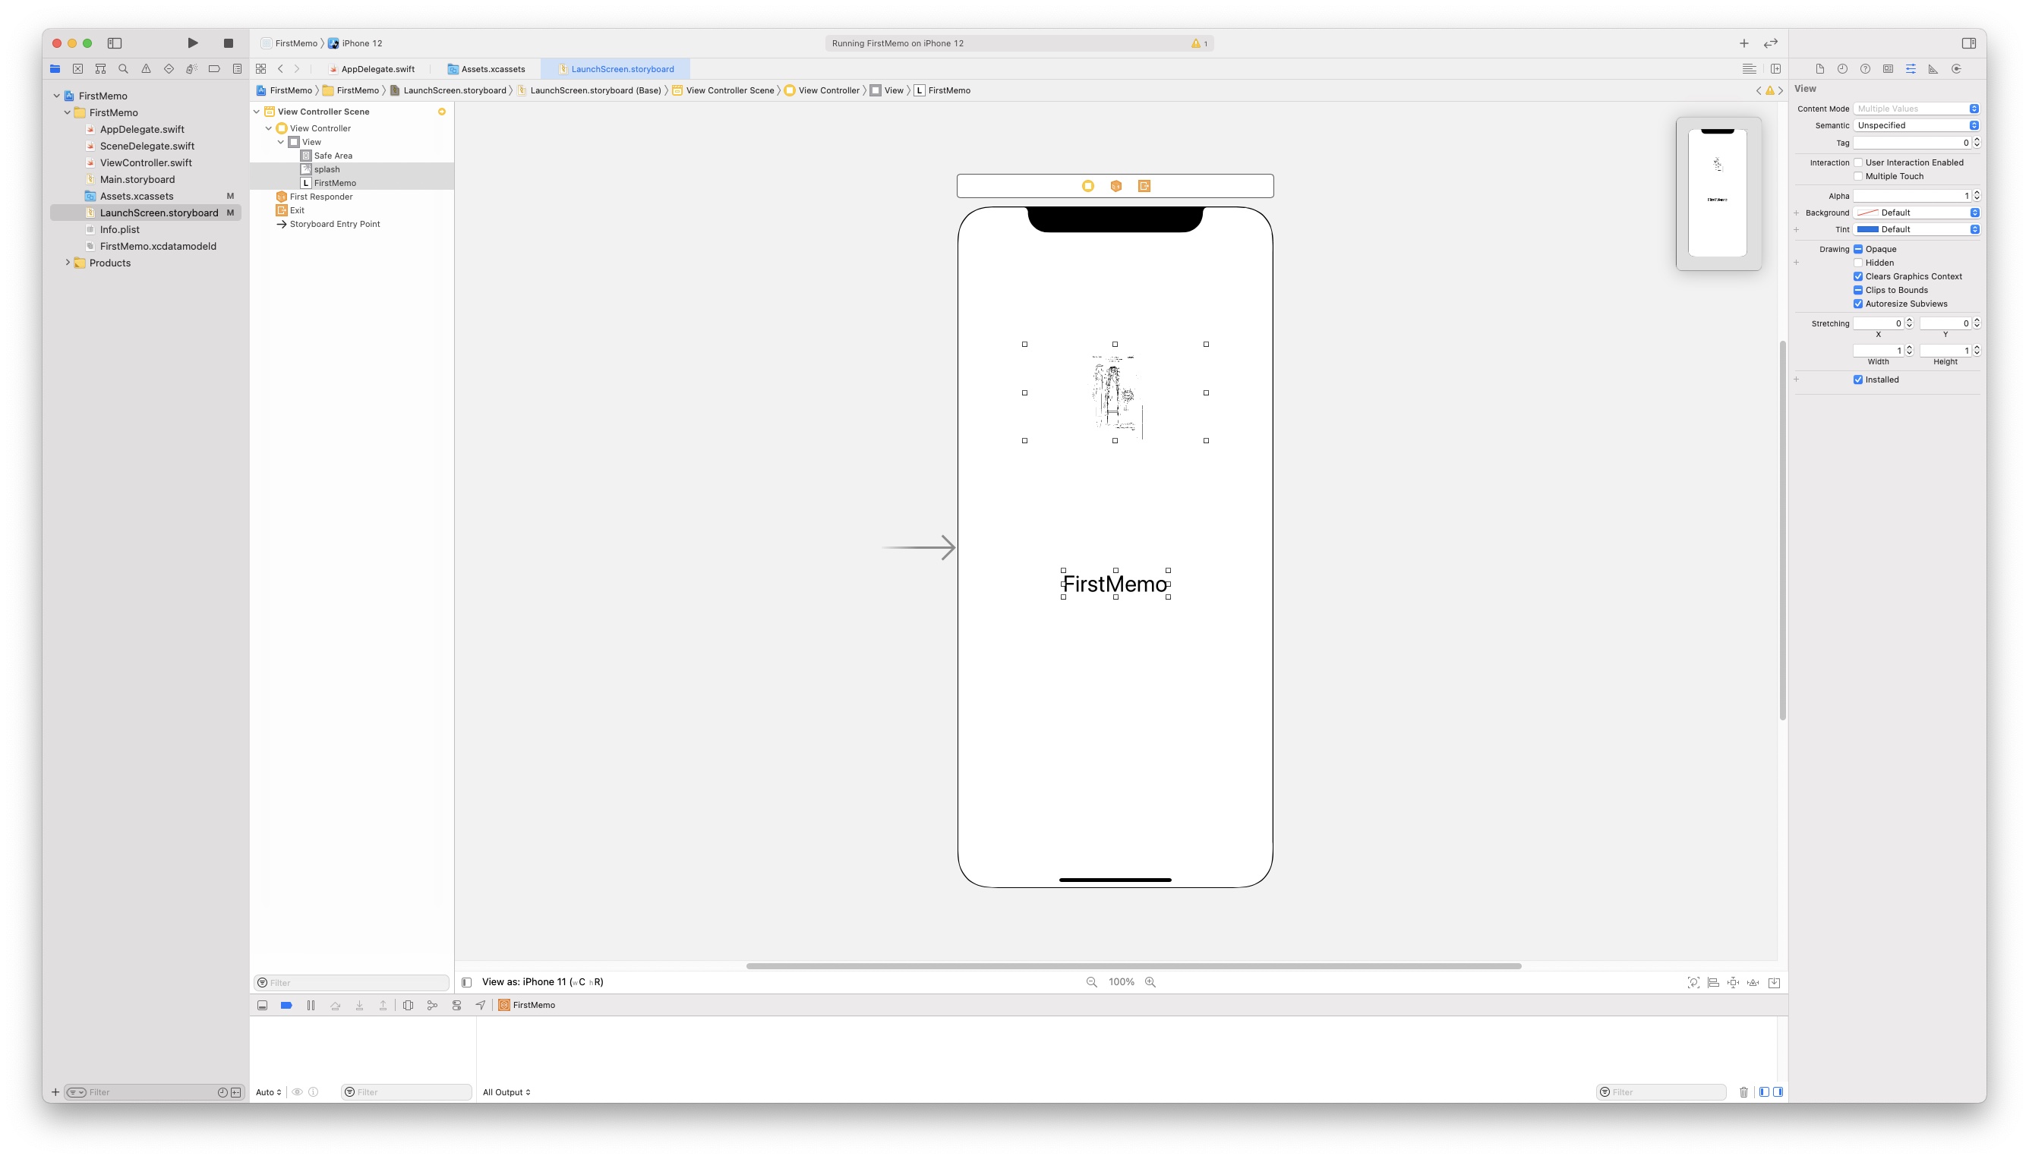The image size is (2029, 1159).
Task: Click the Run (play) button
Action: 192,43
